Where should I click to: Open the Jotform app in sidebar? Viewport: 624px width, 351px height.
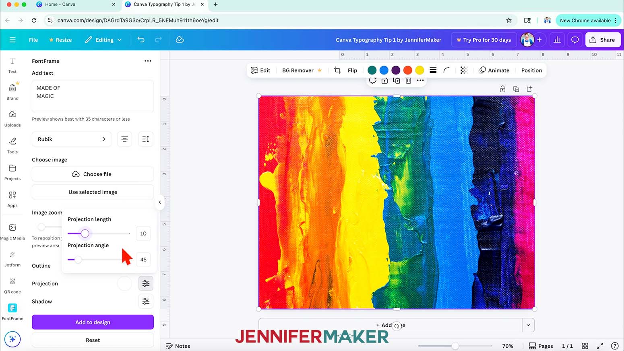[x=12, y=259]
